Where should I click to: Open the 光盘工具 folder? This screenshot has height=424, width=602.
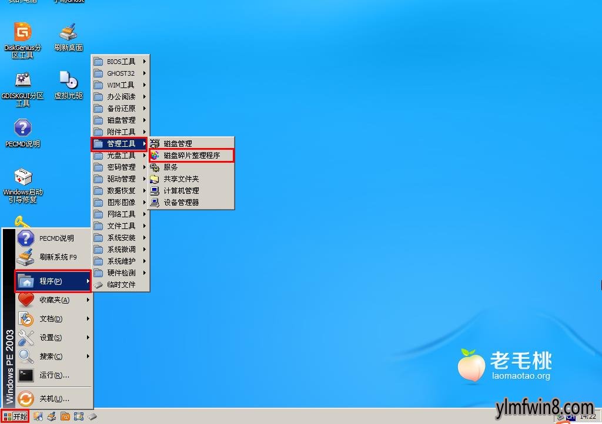pyautogui.click(x=120, y=155)
